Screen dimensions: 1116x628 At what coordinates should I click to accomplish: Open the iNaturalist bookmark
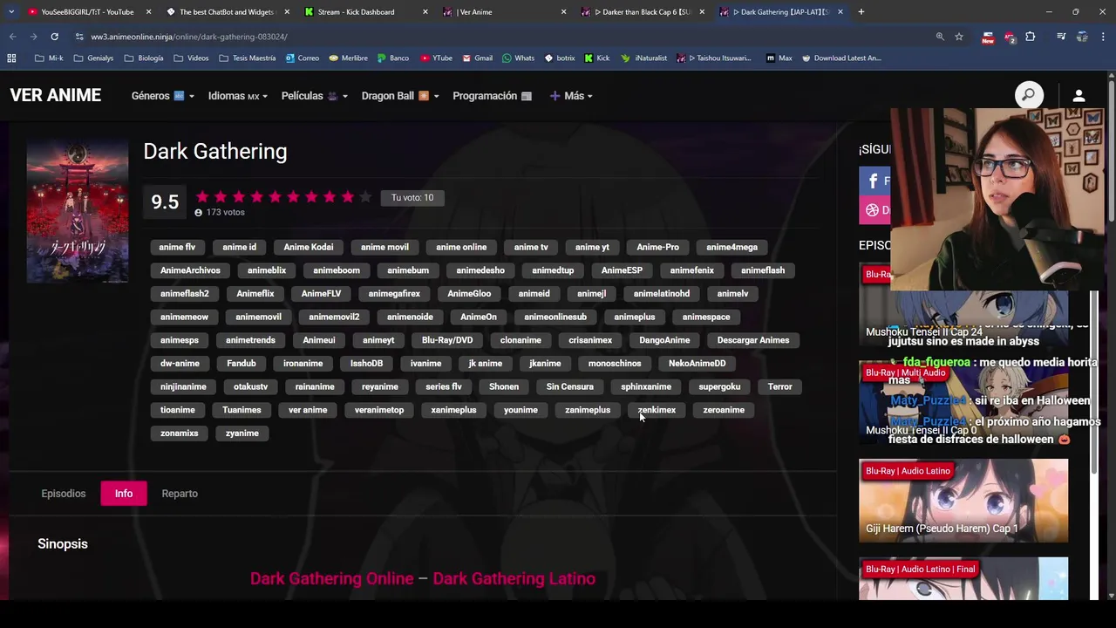pos(643,58)
